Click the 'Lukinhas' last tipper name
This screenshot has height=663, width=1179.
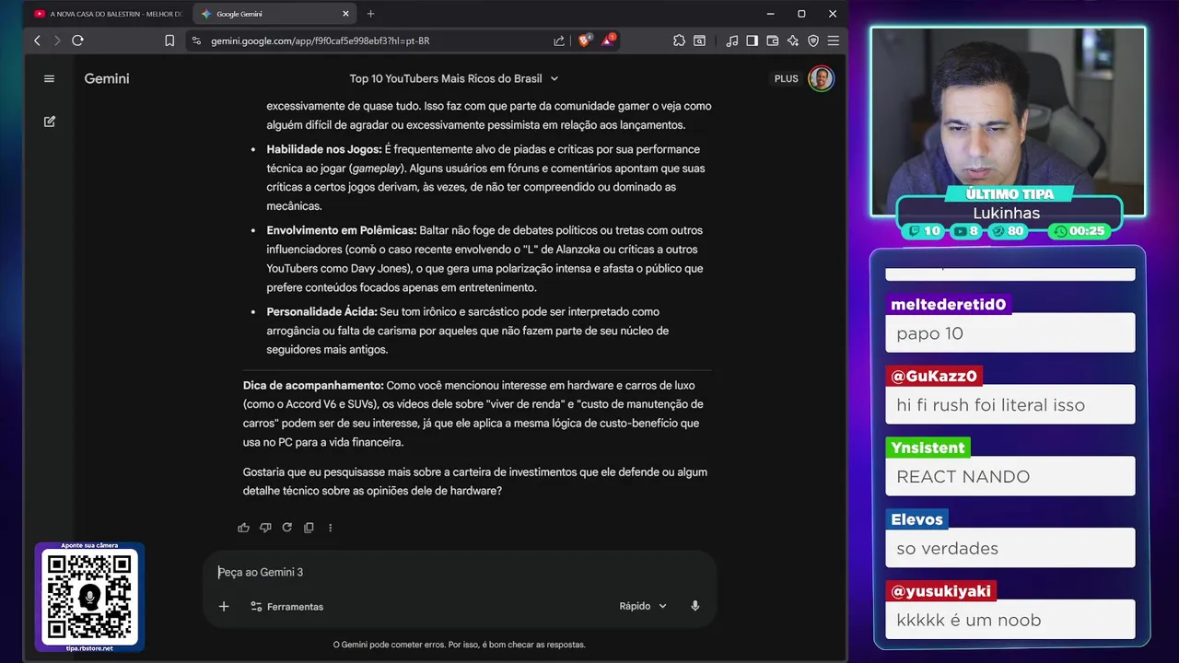1006,213
